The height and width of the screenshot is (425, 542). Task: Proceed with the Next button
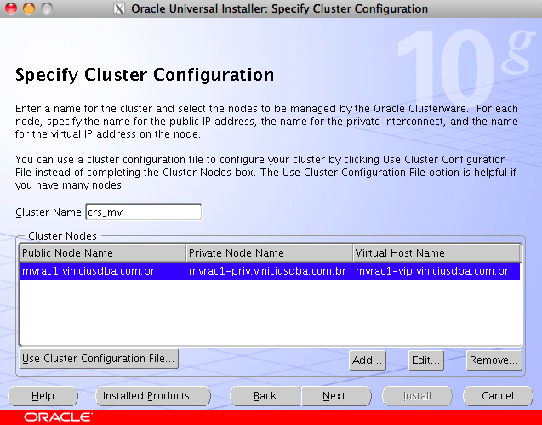point(334,396)
